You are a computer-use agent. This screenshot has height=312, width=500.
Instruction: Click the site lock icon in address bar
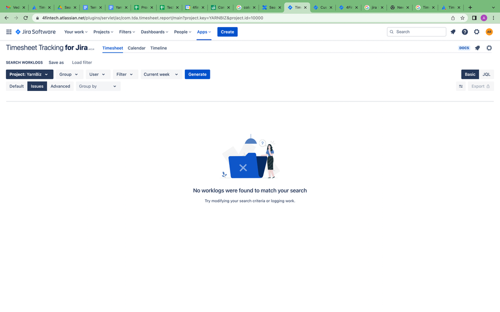point(37,18)
